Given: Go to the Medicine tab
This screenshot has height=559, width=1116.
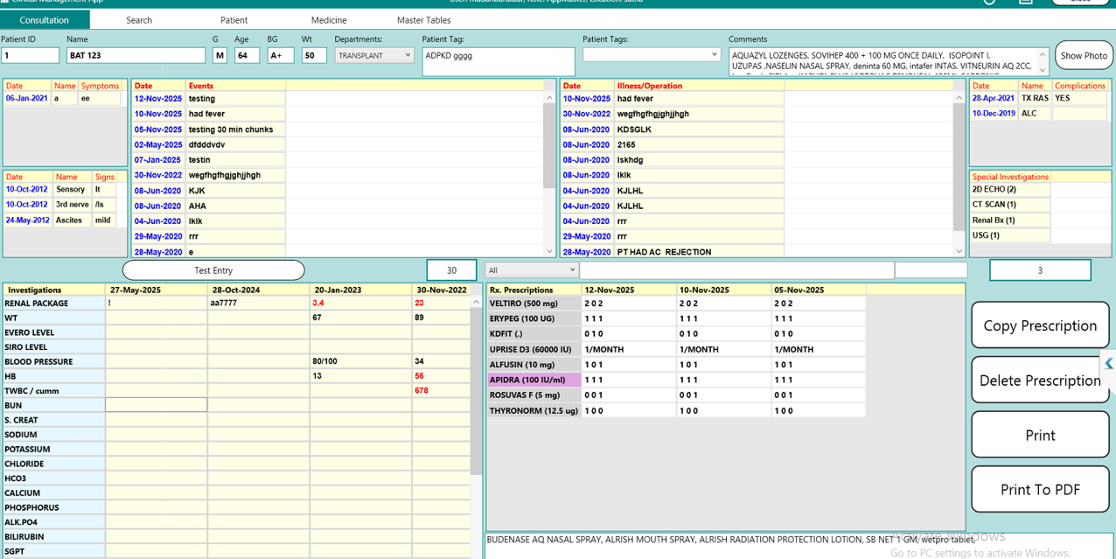Looking at the screenshot, I should tap(329, 20).
